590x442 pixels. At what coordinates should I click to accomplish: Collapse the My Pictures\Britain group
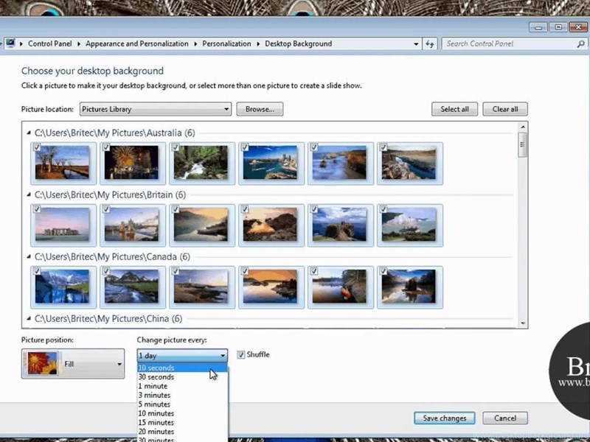tap(29, 194)
